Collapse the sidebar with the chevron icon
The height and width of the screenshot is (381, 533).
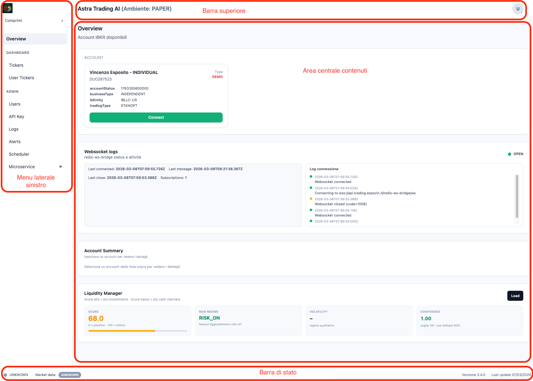62,21
